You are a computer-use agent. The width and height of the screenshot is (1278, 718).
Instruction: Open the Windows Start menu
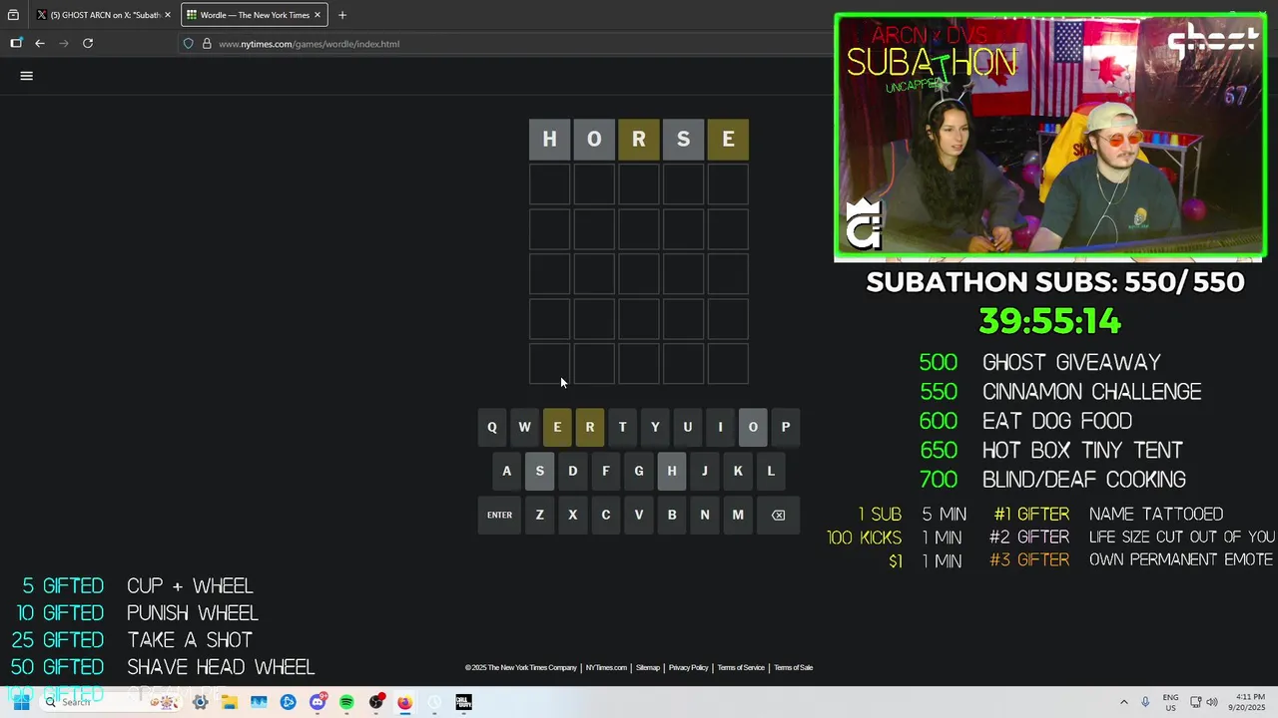[x=20, y=702]
